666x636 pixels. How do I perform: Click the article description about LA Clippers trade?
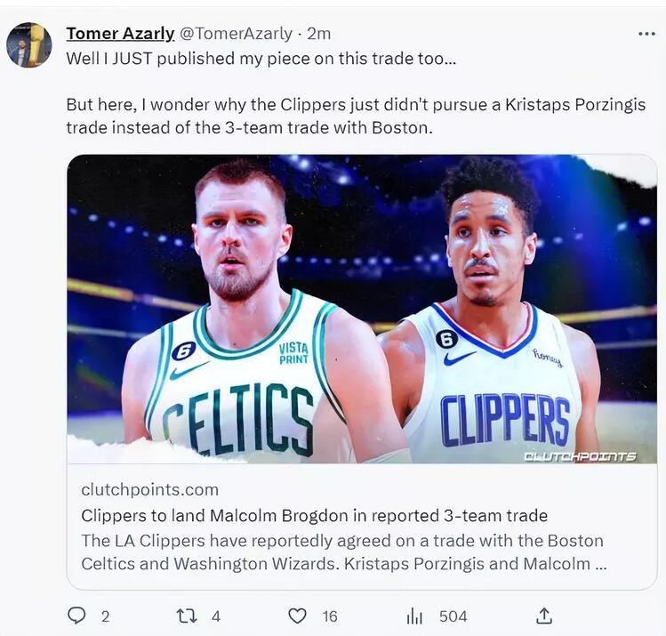(x=342, y=552)
